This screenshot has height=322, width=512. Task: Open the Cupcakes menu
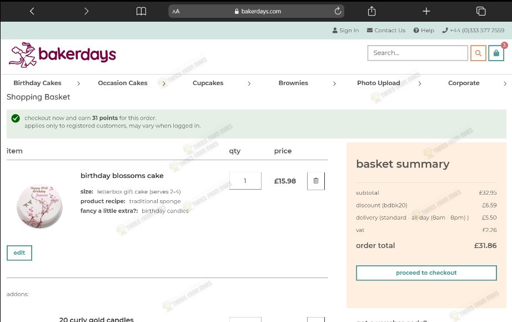pyautogui.click(x=208, y=83)
